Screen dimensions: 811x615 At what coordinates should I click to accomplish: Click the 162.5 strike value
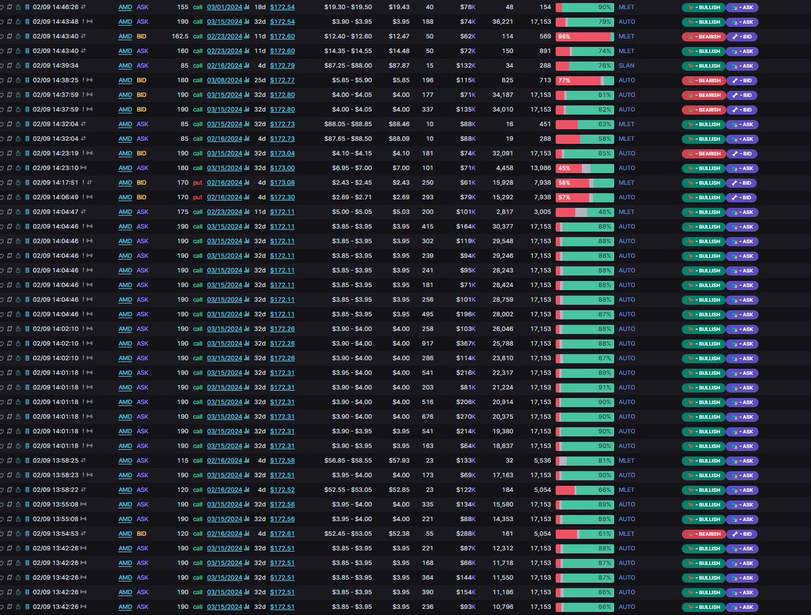[180, 36]
